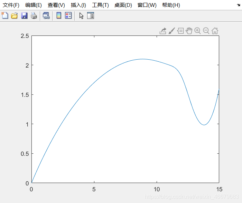The image size is (242, 203).
Task: Restore the view with the home icon
Action: (x=215, y=31)
